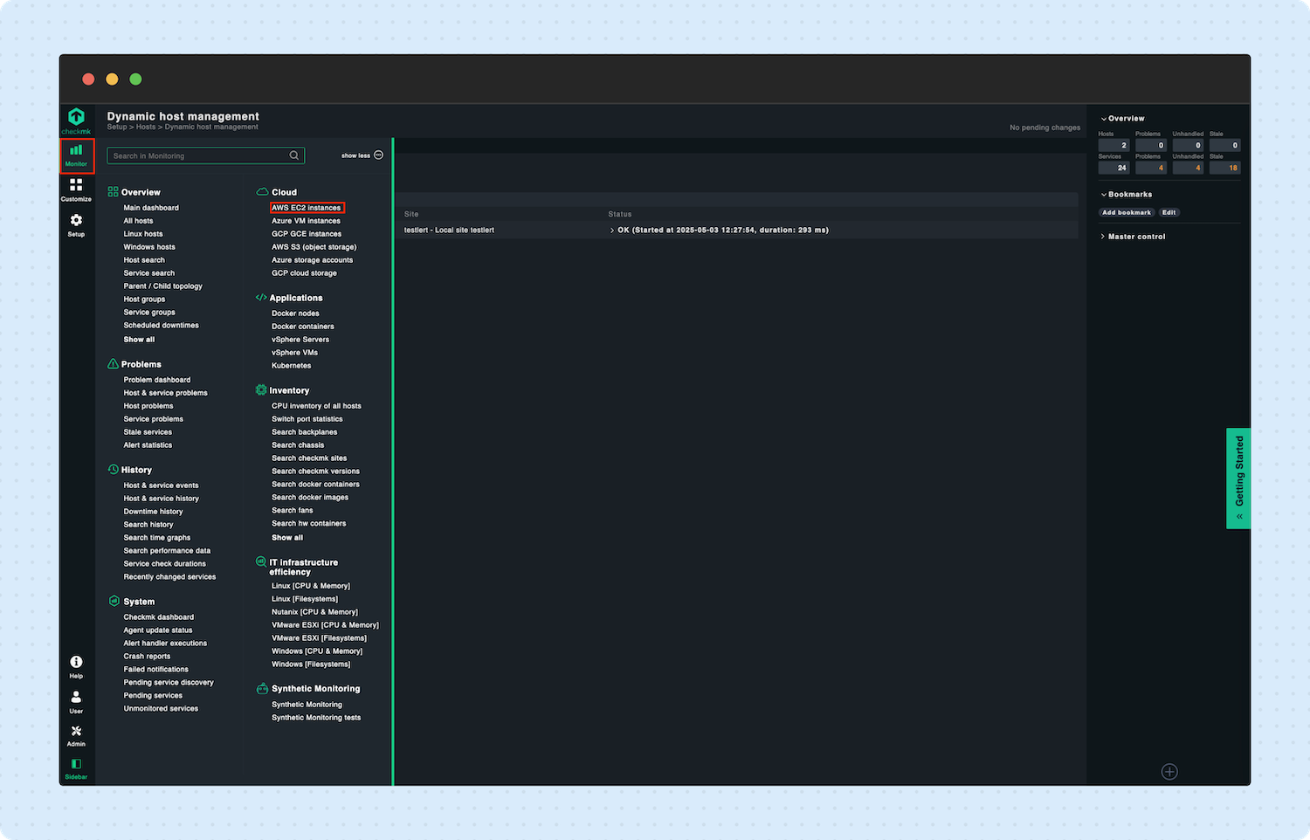The width and height of the screenshot is (1310, 840).
Task: Open Main dashboard
Action: [151, 208]
